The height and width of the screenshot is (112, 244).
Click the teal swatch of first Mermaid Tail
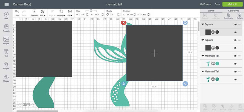217,64
